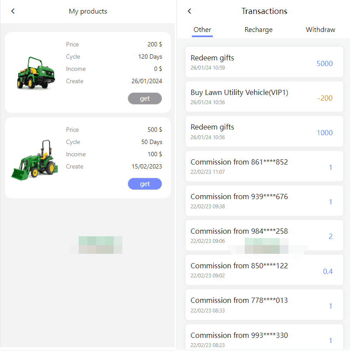Switch to the Recharge tab
The height and width of the screenshot is (351, 354).
[258, 30]
